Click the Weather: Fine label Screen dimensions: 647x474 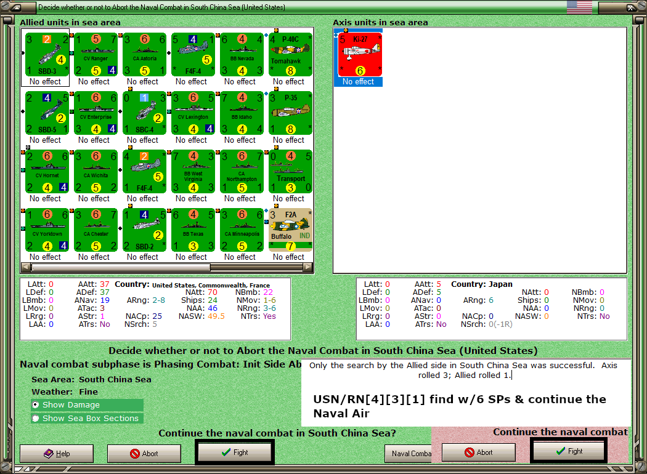65,392
